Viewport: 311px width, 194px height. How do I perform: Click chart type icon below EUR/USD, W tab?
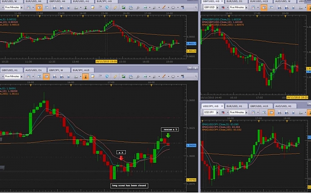[28, 7]
